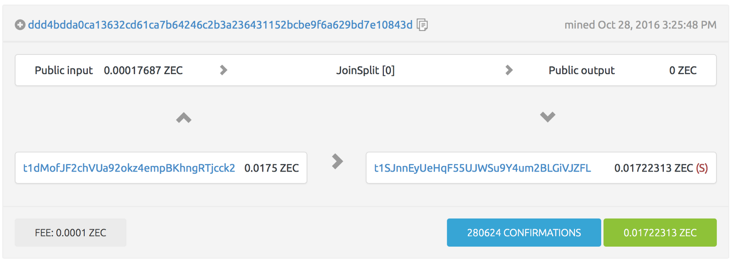Click the Public input amount 0.00017687 ZEC
733x264 pixels.
pos(143,70)
